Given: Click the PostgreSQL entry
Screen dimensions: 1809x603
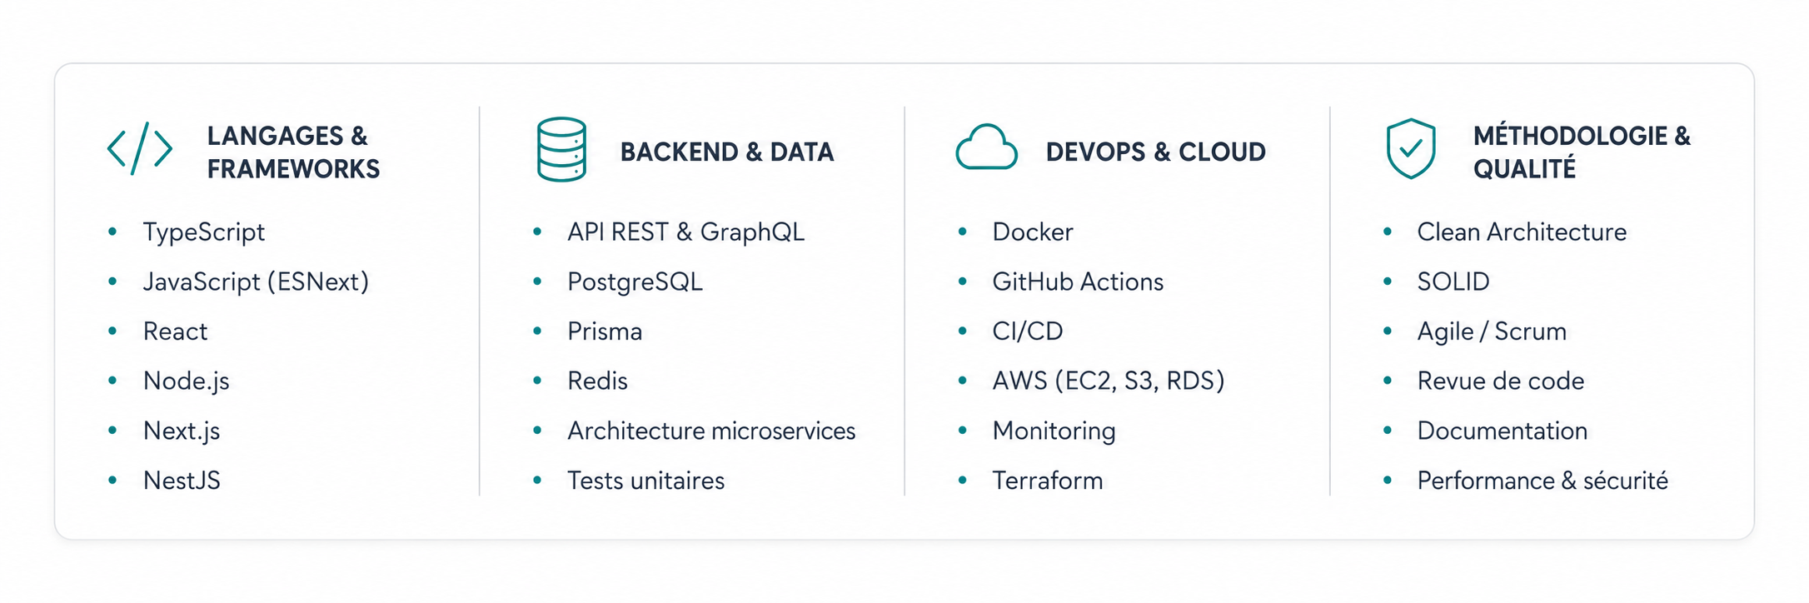Looking at the screenshot, I should tap(635, 282).
